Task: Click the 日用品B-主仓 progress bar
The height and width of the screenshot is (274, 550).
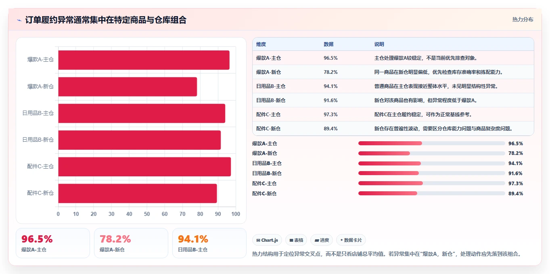Action: click(x=432, y=163)
